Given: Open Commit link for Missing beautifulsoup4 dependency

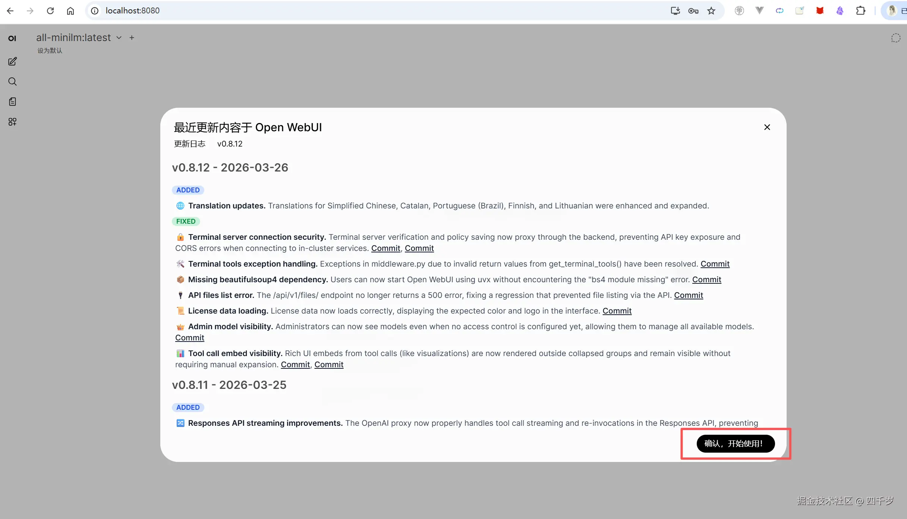Looking at the screenshot, I should click(706, 280).
